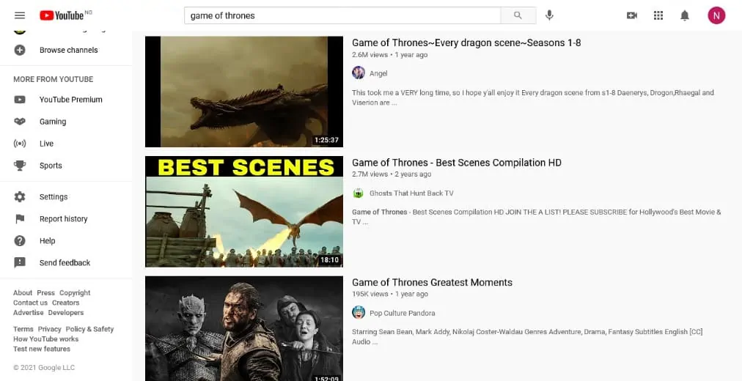Click Test new features link
The width and height of the screenshot is (742, 381).
click(x=42, y=349)
